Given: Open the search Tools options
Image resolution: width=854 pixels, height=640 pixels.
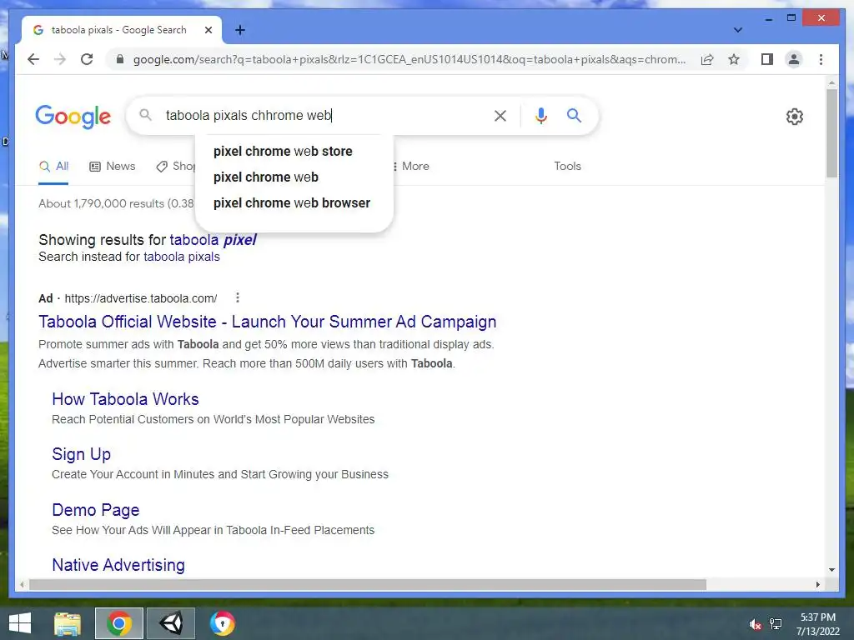Looking at the screenshot, I should click(x=567, y=167).
